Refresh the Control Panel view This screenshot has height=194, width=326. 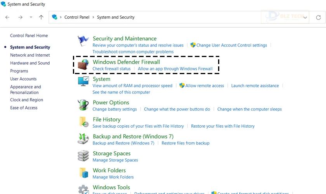pyautogui.click(x=318, y=17)
